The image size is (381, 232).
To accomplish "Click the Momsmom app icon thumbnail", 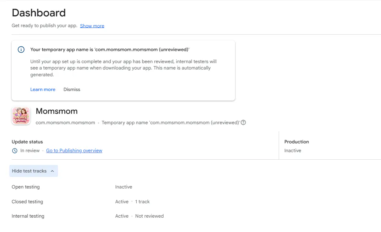I will click(21, 116).
